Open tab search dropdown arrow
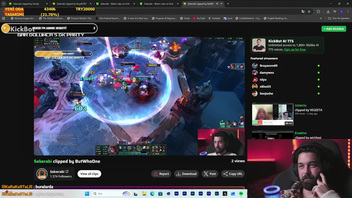Image resolution: width=352 pixels, height=198 pixels. [x=4, y=4]
